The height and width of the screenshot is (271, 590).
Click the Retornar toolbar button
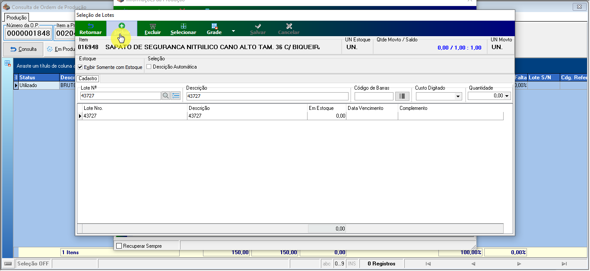(x=91, y=29)
